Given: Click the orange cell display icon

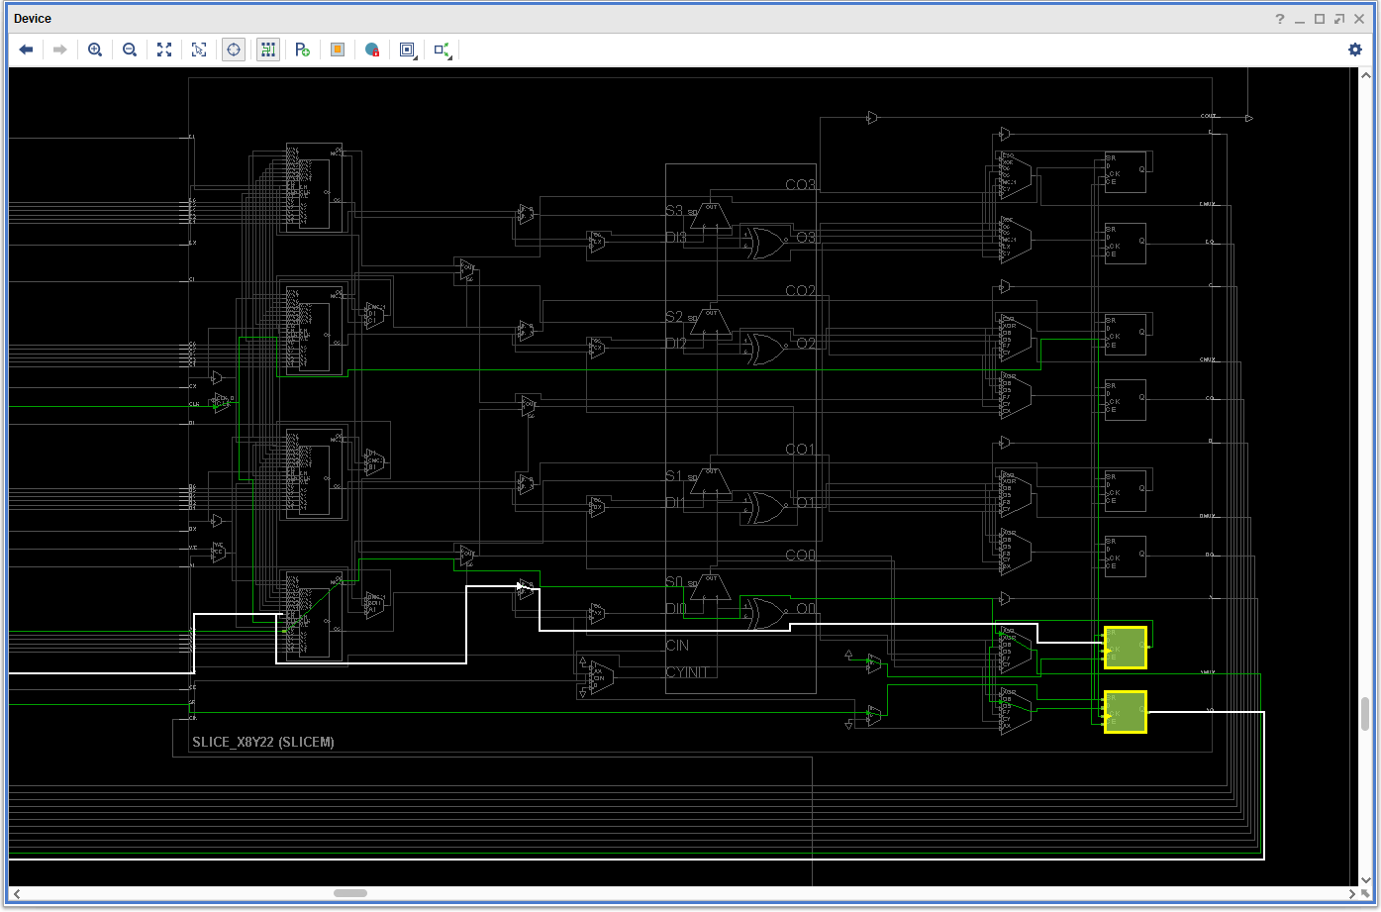Looking at the screenshot, I should pos(338,50).
